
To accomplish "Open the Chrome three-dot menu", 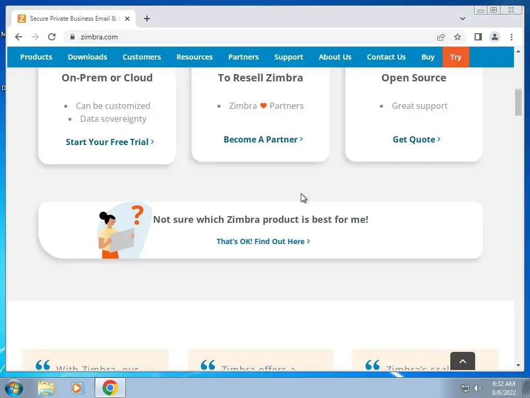I will (x=511, y=37).
